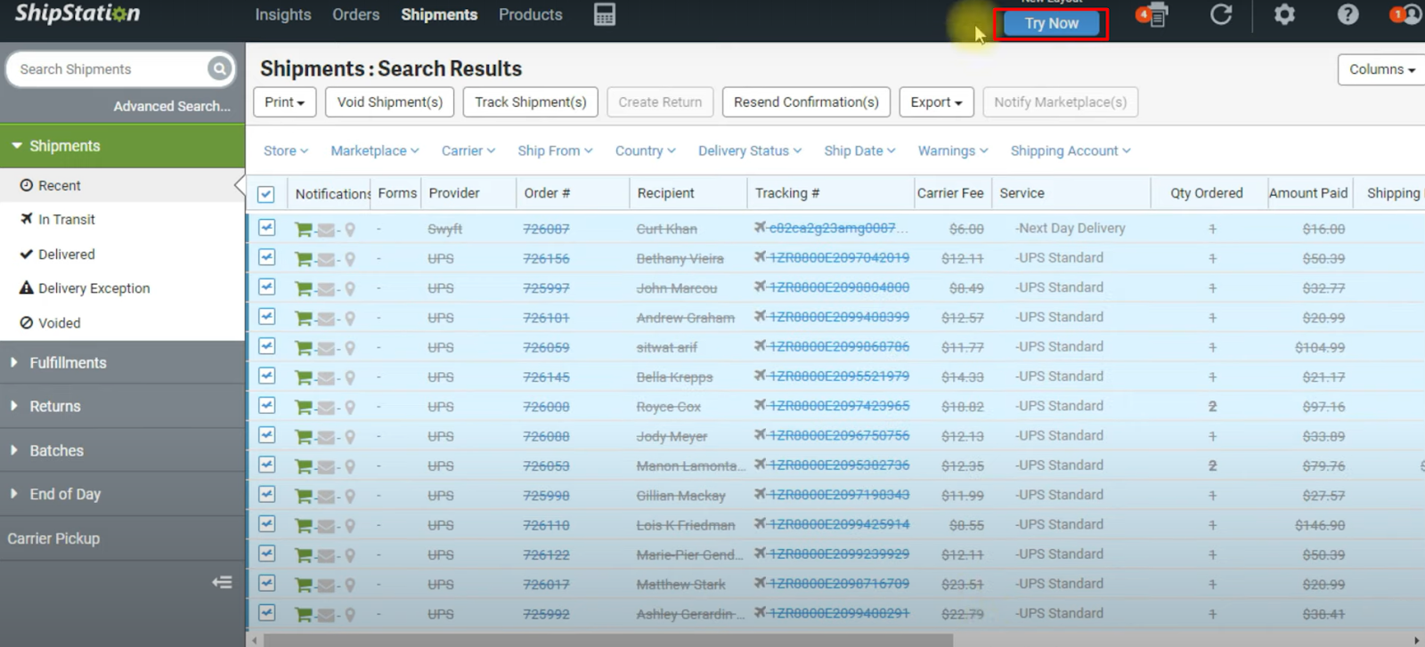
Task: Open tracking number 1ZR8000E2097042019
Action: (x=839, y=258)
